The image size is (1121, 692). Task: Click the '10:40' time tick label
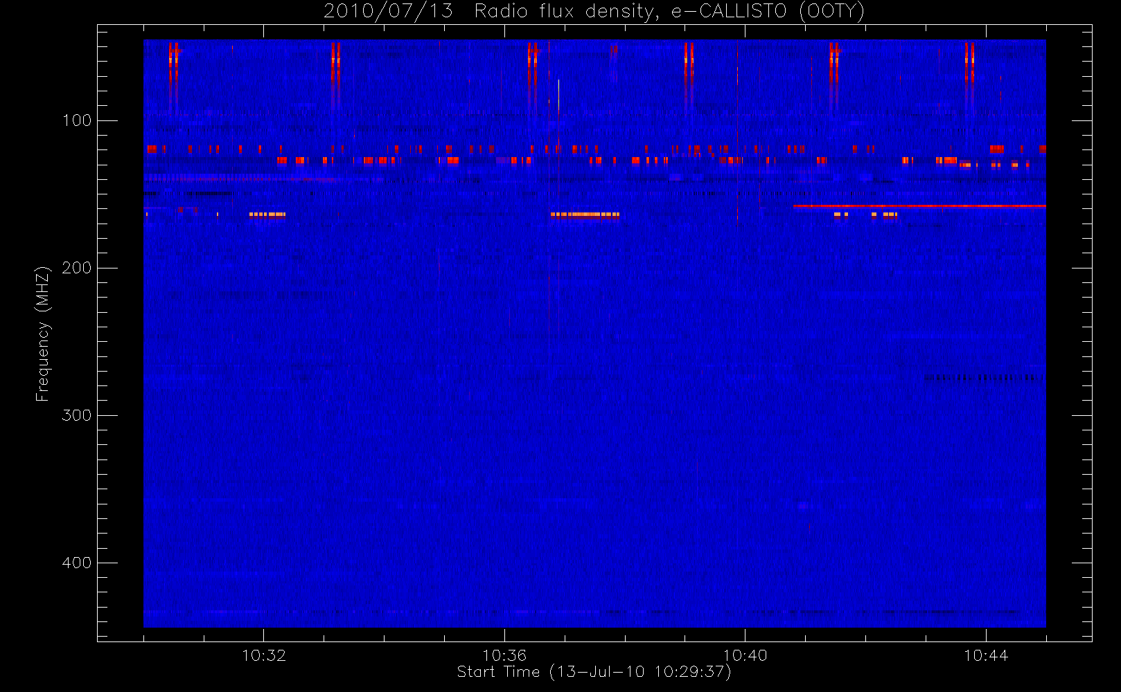pos(745,655)
